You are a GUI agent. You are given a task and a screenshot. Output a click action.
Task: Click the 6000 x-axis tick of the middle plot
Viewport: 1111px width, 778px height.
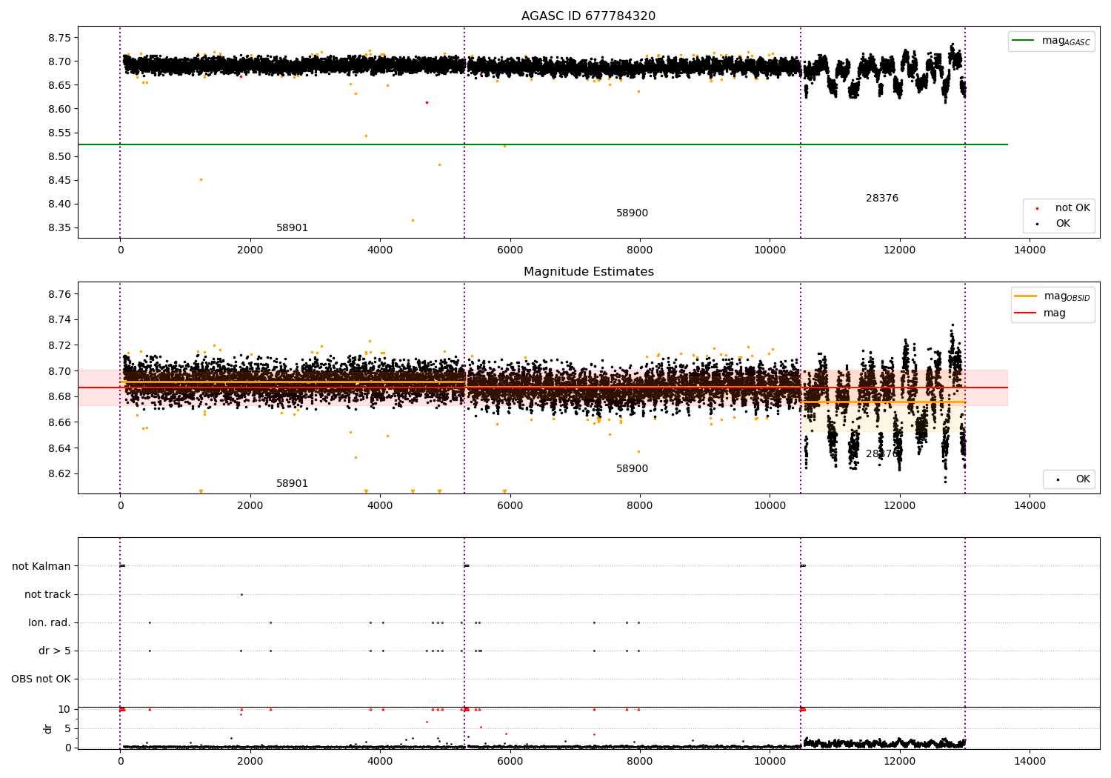click(510, 506)
